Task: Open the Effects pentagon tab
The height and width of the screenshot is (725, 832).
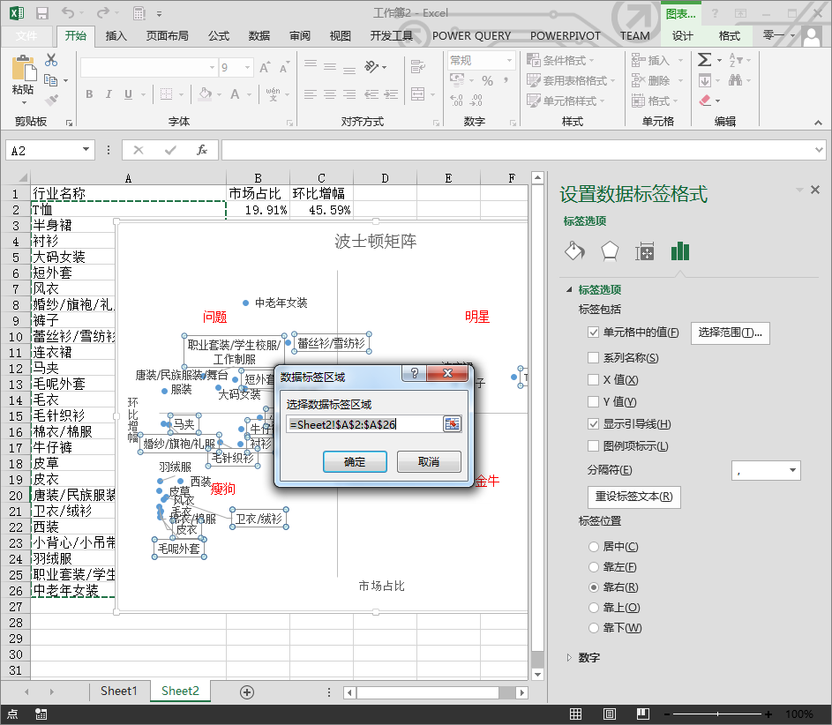Action: (610, 250)
